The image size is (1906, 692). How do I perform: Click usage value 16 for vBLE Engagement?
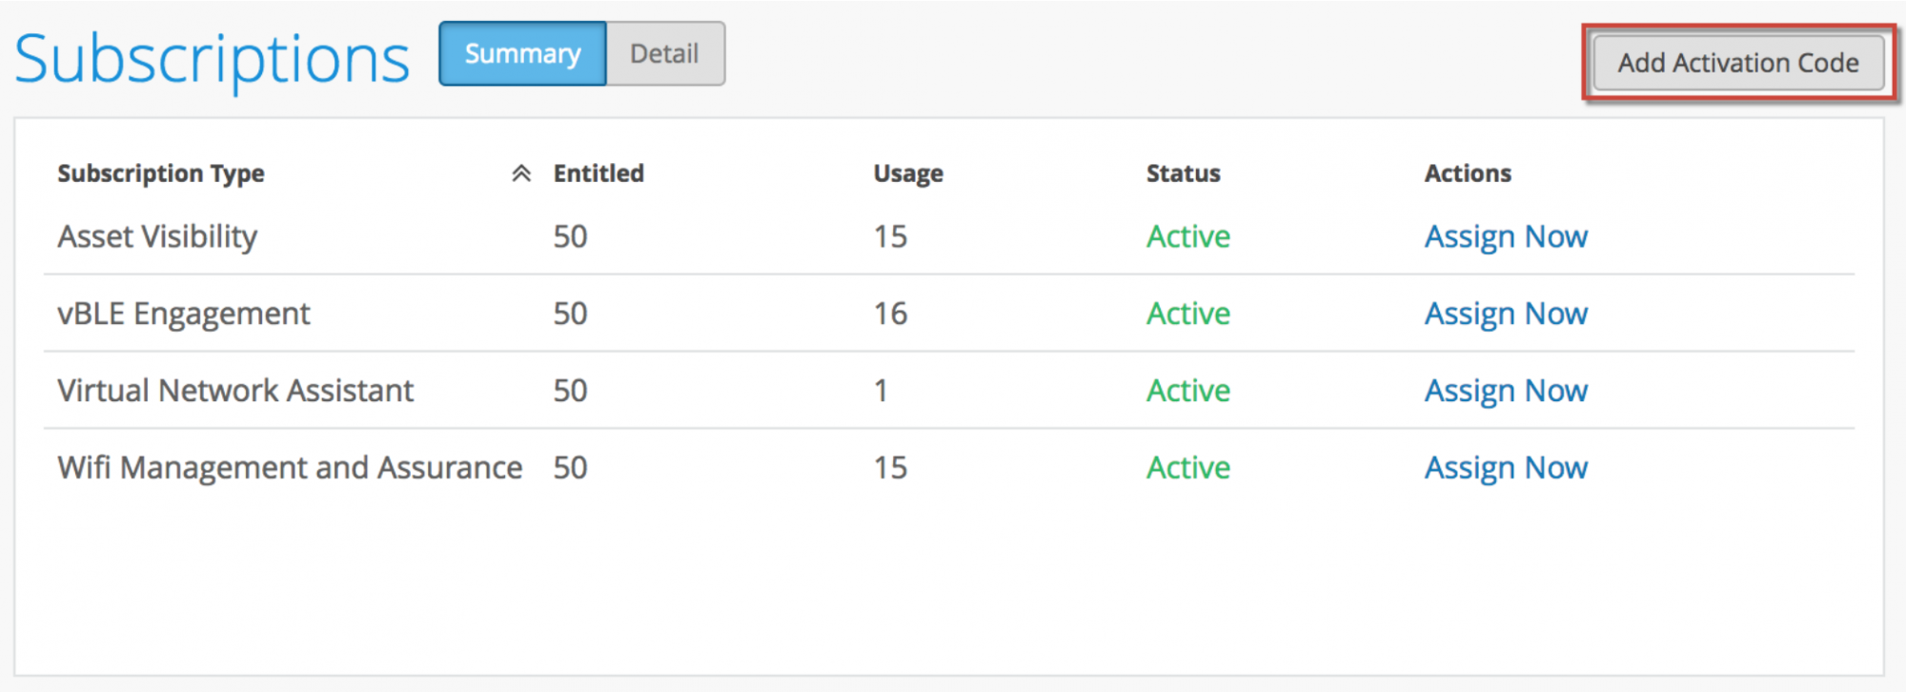pyautogui.click(x=890, y=314)
